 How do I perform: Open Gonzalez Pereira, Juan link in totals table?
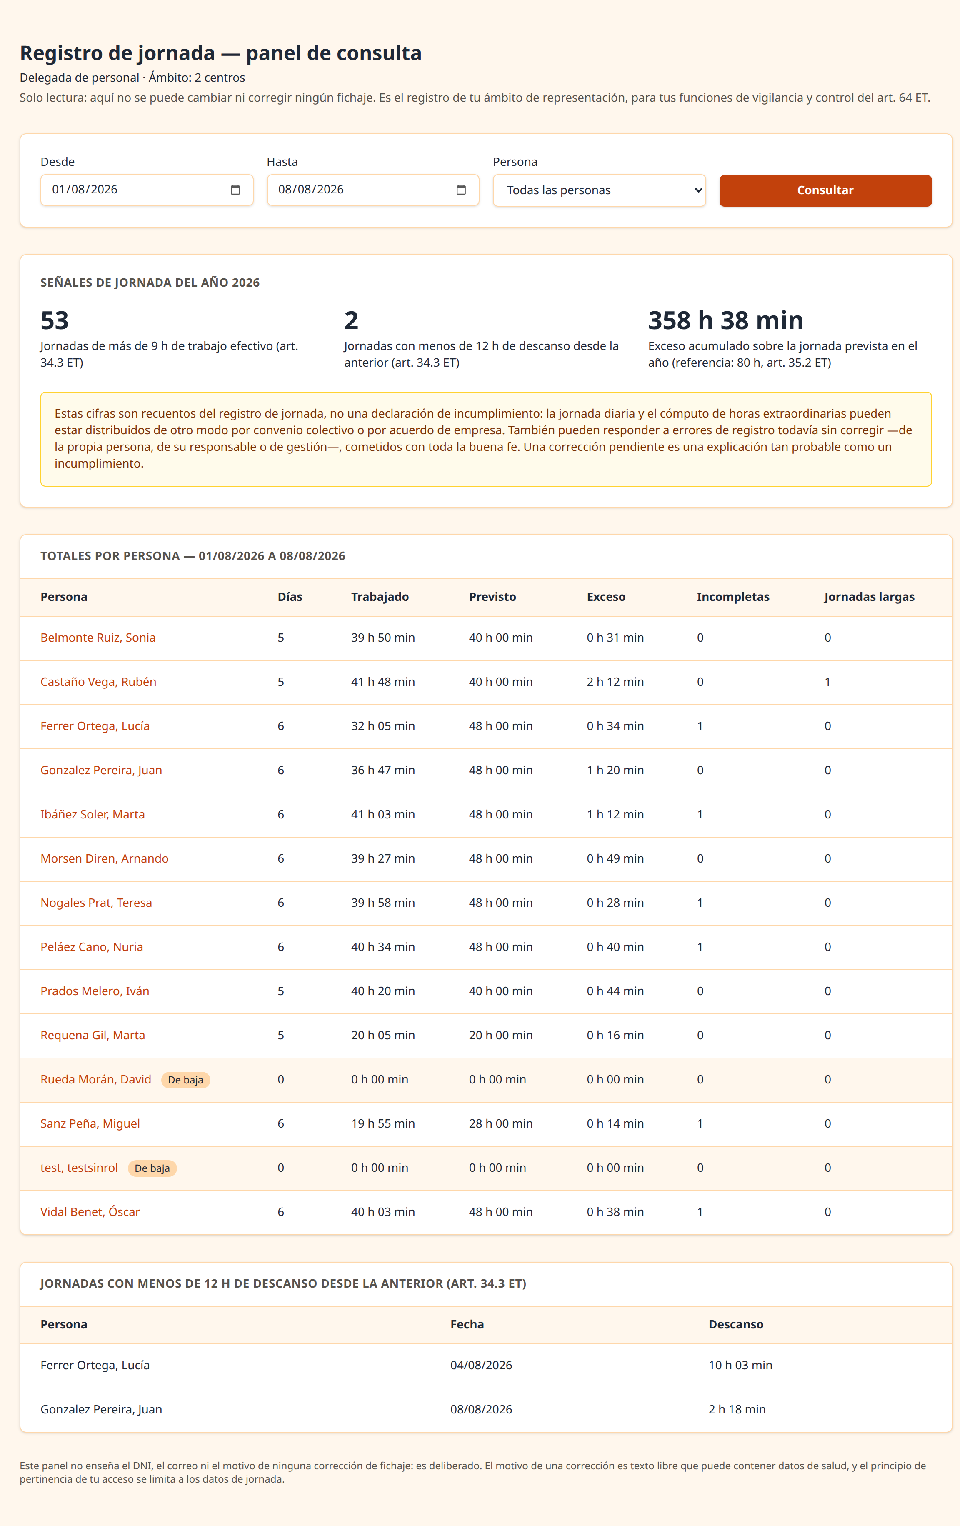[101, 770]
